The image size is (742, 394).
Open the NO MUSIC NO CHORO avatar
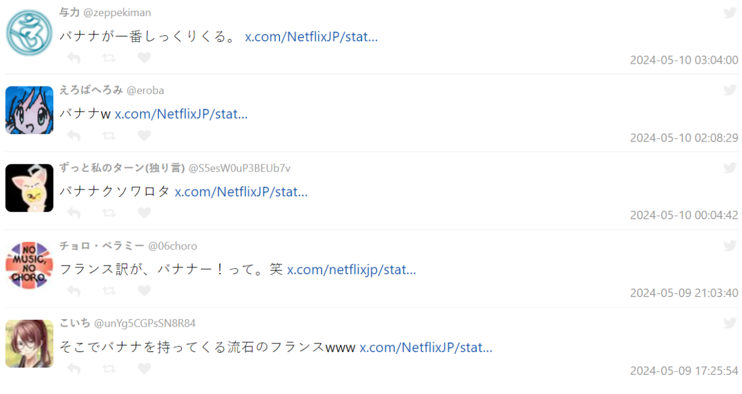(x=30, y=266)
